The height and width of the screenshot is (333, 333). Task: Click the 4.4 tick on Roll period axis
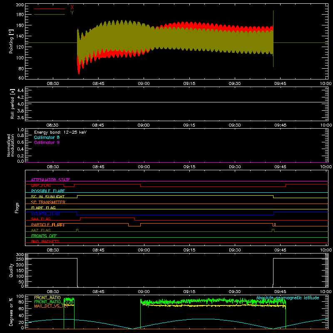click(x=20, y=91)
